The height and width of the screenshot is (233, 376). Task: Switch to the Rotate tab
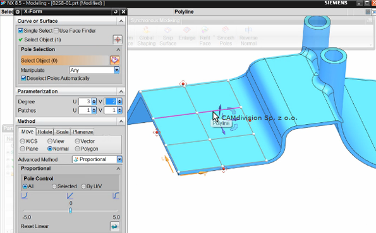[45, 132]
